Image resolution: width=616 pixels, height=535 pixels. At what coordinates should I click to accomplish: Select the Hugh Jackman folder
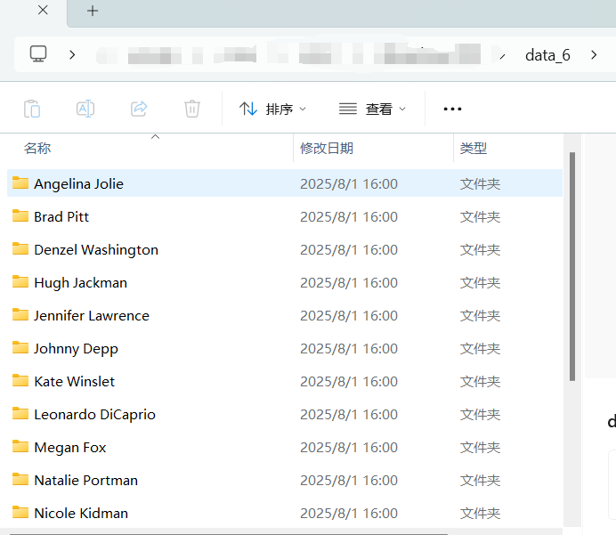point(285,282)
